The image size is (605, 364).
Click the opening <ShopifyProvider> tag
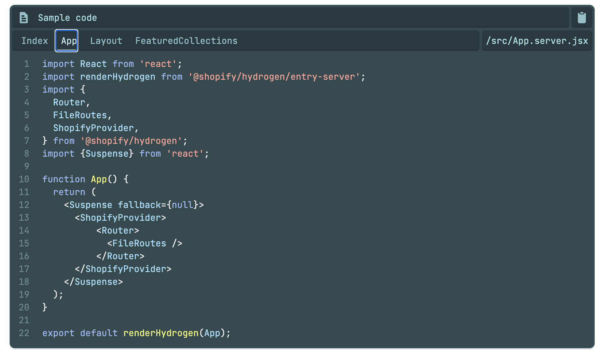click(120, 218)
